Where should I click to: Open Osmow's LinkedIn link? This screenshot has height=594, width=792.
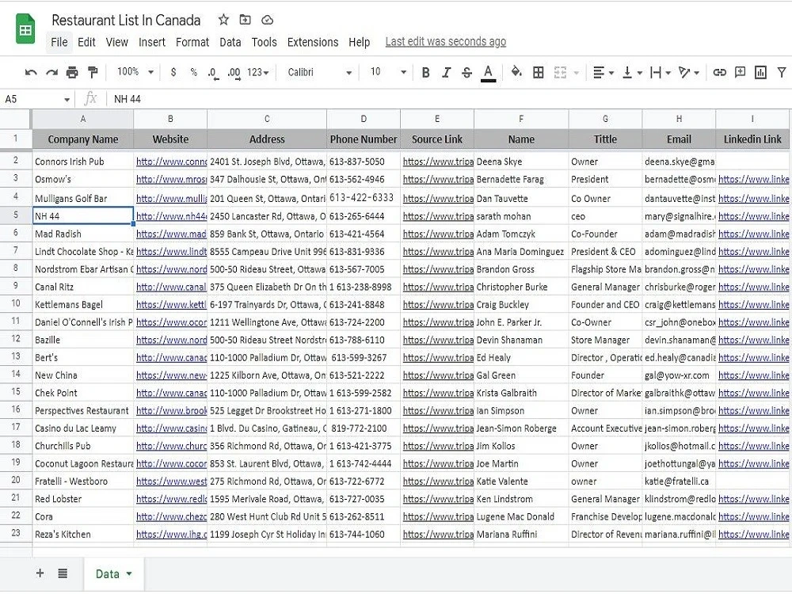(x=754, y=179)
